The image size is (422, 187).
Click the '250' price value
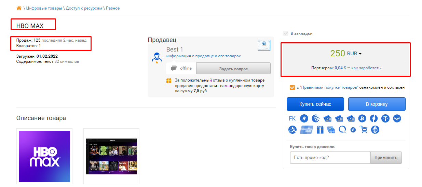click(x=338, y=54)
